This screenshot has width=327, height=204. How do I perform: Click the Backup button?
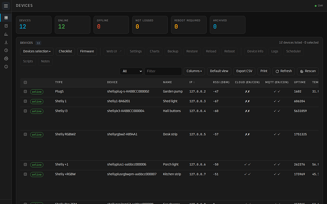pos(173,52)
